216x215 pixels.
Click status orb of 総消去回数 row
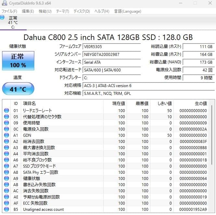point(6,141)
